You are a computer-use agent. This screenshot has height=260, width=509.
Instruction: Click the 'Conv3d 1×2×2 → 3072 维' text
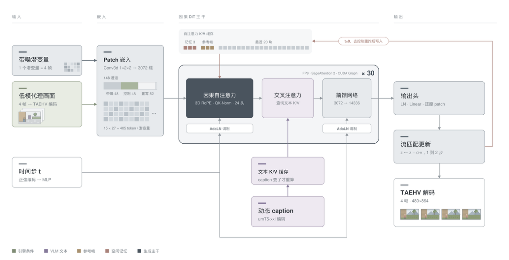[x=128, y=68]
